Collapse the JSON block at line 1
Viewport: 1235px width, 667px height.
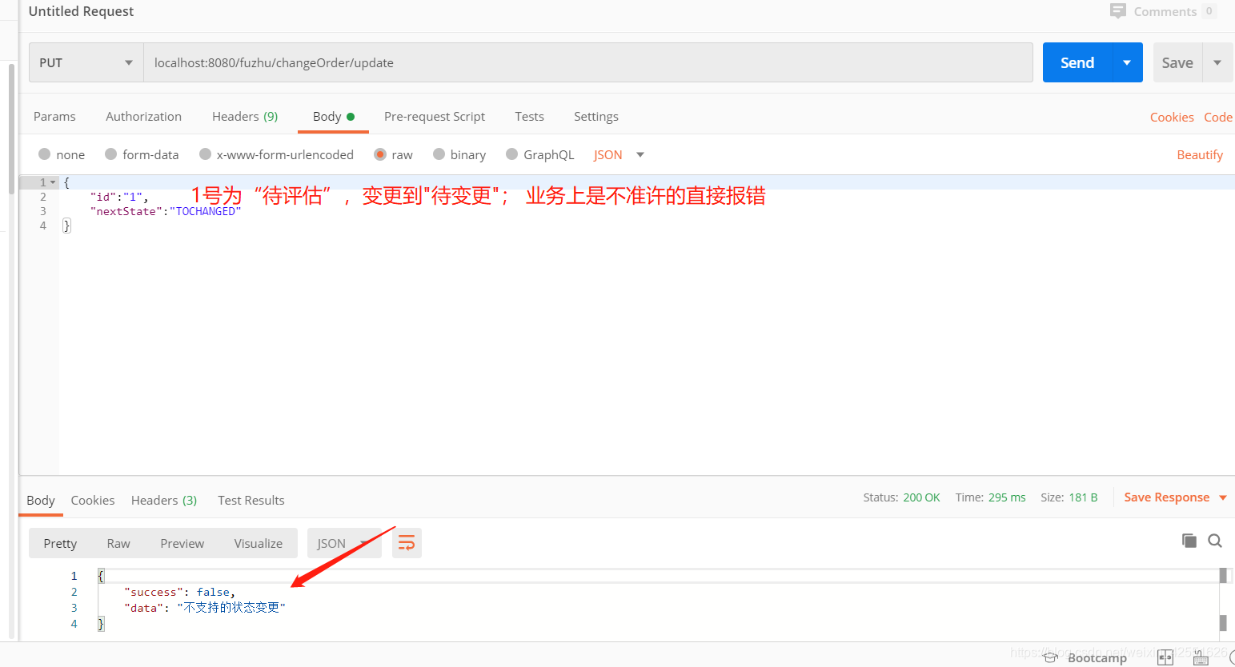click(x=53, y=182)
